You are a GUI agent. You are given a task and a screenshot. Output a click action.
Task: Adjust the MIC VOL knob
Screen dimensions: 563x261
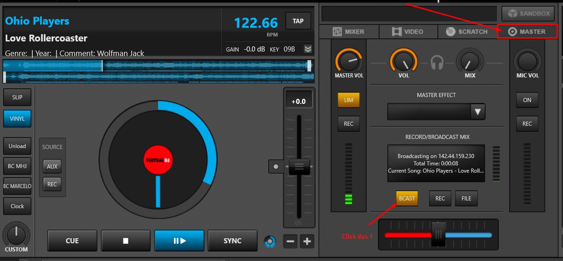527,60
